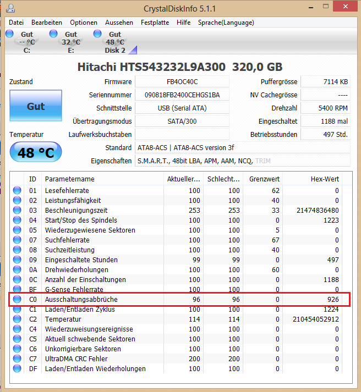Open the Sprache(Language) menu
This screenshot has width=361, height=392.
click(x=226, y=23)
